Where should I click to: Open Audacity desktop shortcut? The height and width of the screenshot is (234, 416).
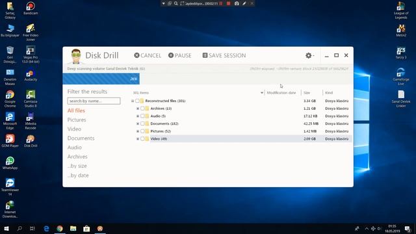[31, 75]
